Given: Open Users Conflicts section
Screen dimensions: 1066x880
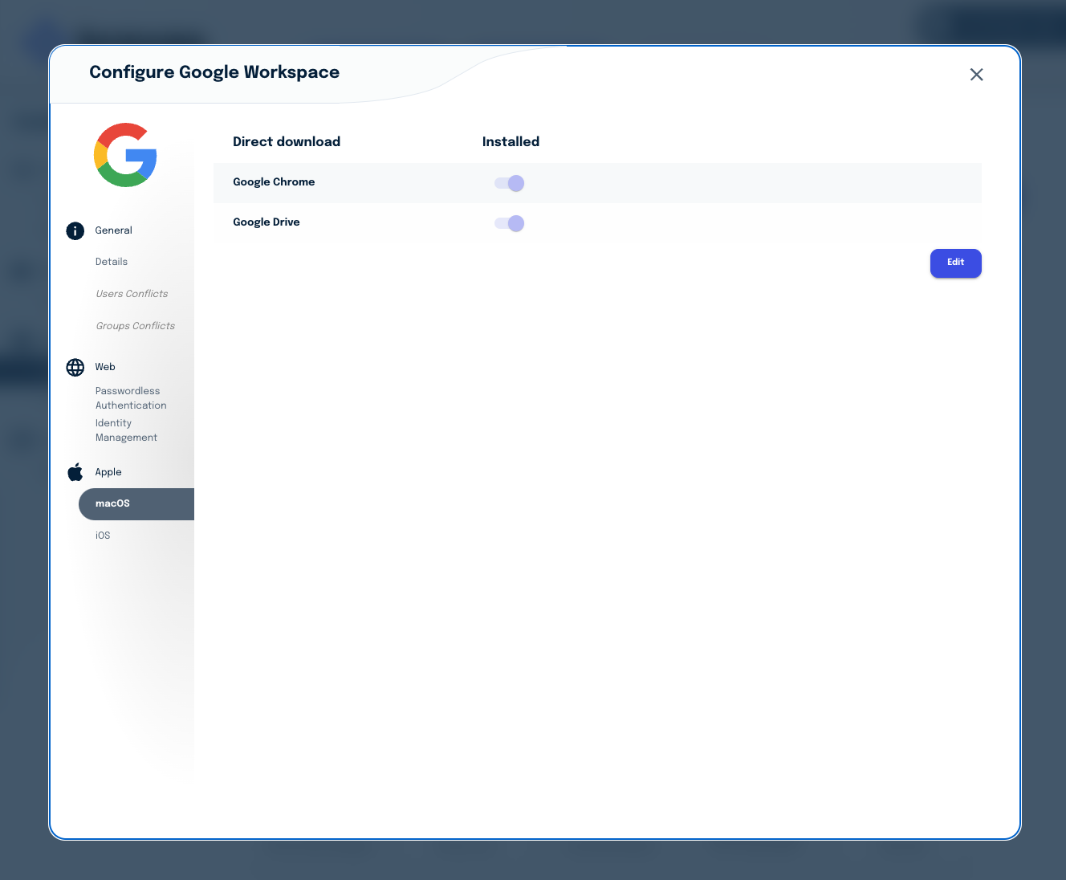Looking at the screenshot, I should coord(132,294).
